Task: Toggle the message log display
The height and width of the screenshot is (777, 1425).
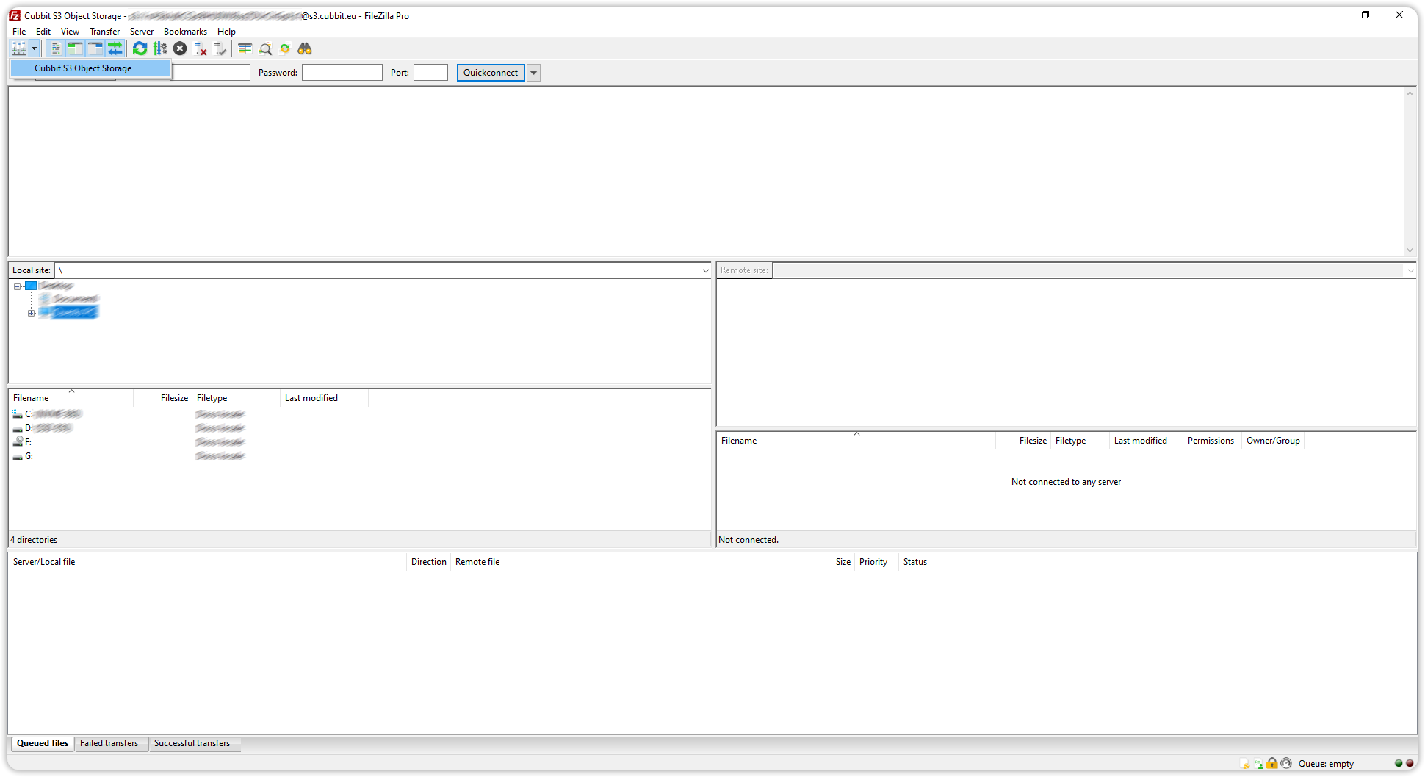Action: pos(56,48)
